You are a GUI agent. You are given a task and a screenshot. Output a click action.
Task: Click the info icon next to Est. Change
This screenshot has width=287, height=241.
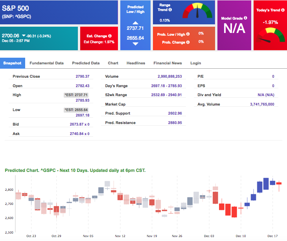[x=110, y=36]
